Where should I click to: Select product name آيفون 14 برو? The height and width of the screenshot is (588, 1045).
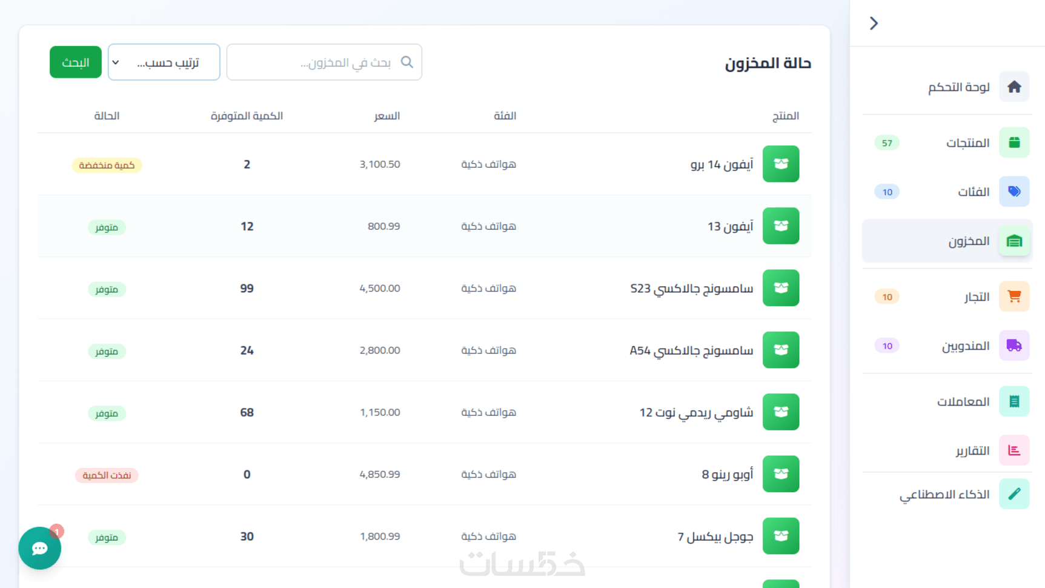(x=722, y=164)
